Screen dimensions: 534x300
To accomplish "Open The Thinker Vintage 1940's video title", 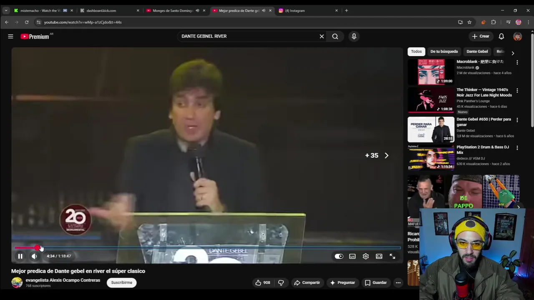I will point(484,92).
